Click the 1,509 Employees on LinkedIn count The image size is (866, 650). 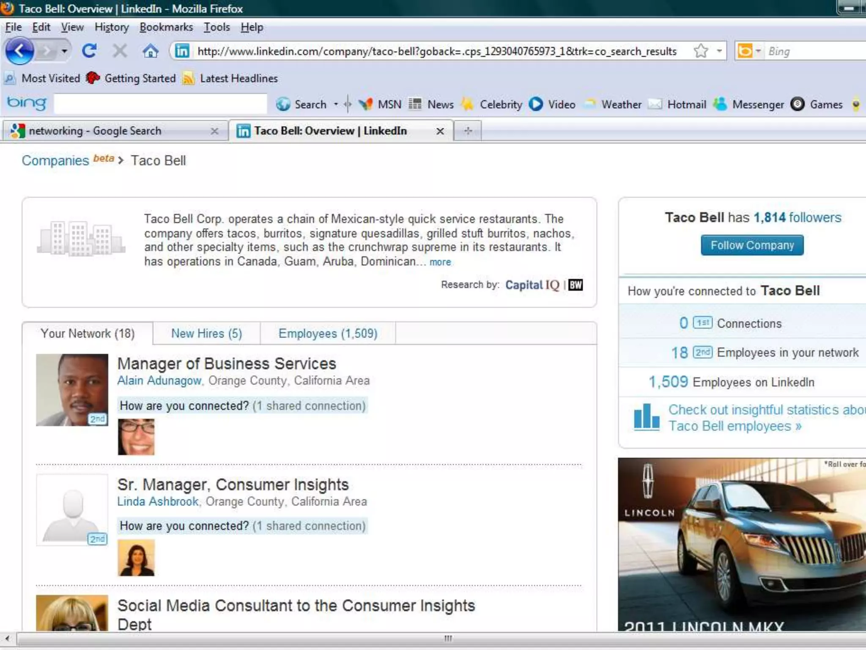[x=668, y=382]
